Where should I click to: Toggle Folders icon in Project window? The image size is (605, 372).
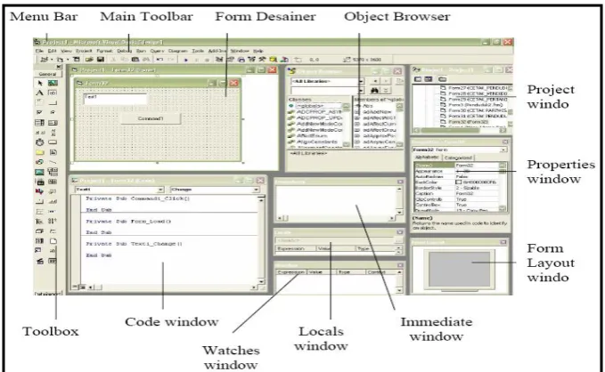click(x=443, y=79)
